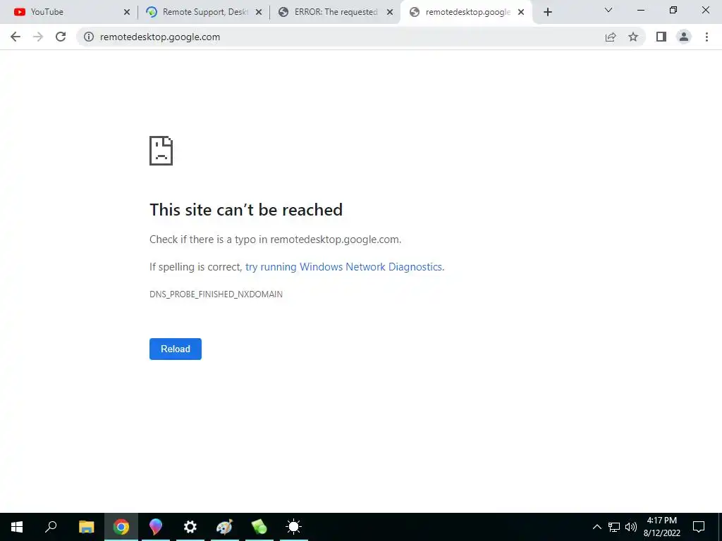Screen dimensions: 722x541
Task: Click the reload page icon in toolbar
Action: pyautogui.click(x=61, y=37)
